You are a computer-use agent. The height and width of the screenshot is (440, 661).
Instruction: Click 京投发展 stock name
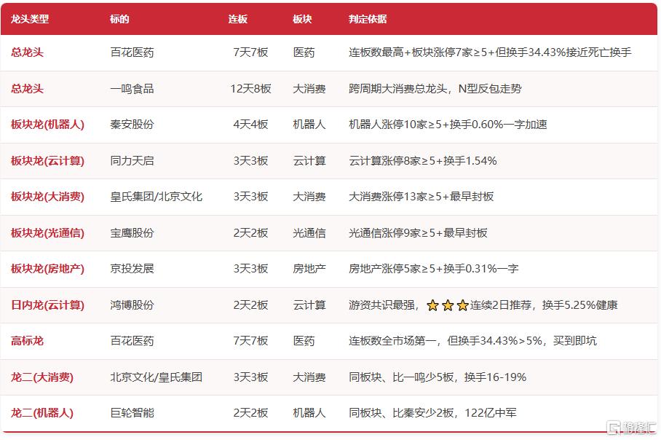pyautogui.click(x=132, y=269)
